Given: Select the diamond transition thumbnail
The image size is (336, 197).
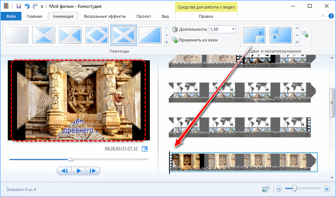Looking at the screenshot, I should (x=97, y=35).
